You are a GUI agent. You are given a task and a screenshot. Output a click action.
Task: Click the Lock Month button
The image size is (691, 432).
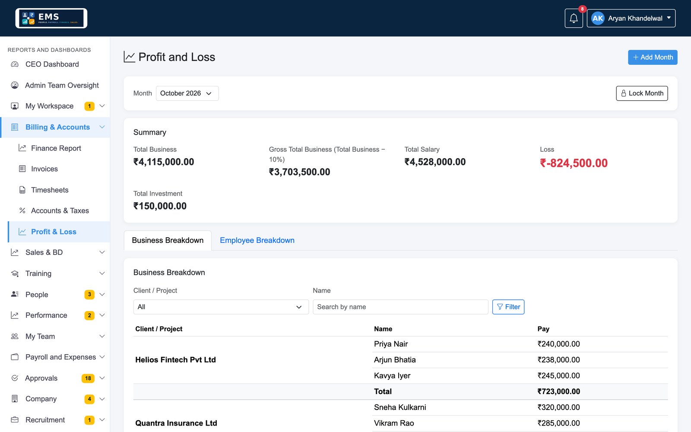[642, 93]
